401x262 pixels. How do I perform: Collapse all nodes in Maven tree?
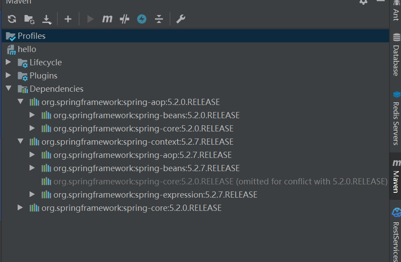(x=159, y=19)
